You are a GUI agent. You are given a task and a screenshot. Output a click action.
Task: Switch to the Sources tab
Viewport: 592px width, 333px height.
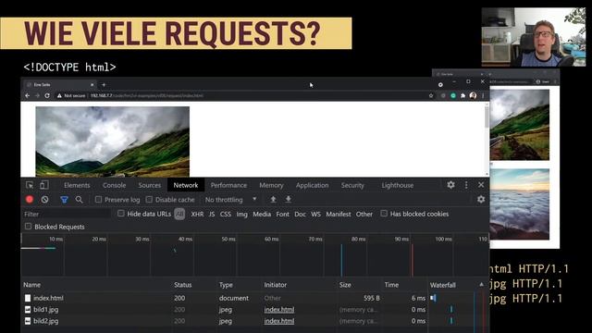[x=150, y=185]
